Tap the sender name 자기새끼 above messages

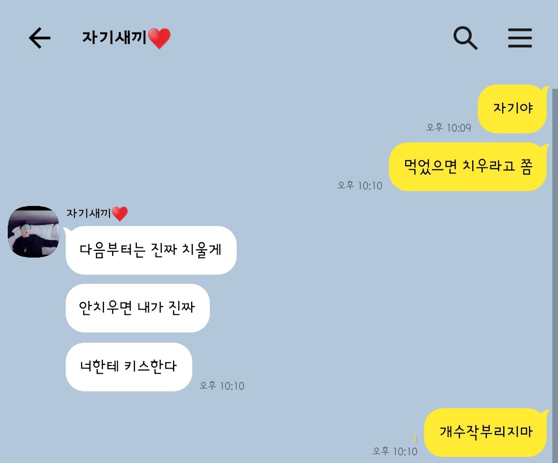pyautogui.click(x=89, y=213)
